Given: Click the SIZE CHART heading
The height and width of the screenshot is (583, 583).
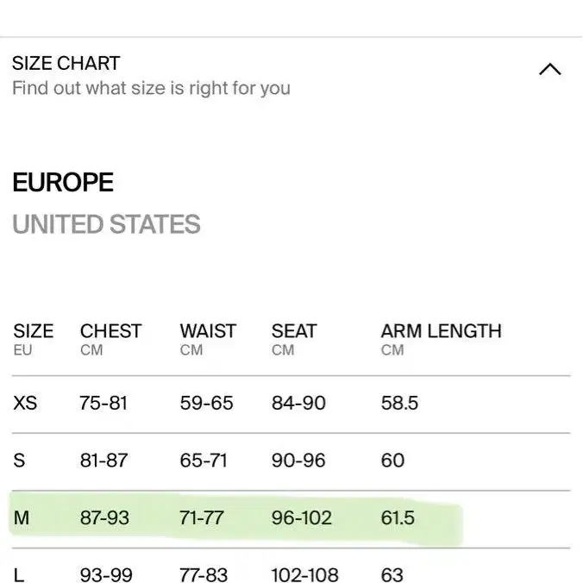Looking at the screenshot, I should (x=66, y=63).
